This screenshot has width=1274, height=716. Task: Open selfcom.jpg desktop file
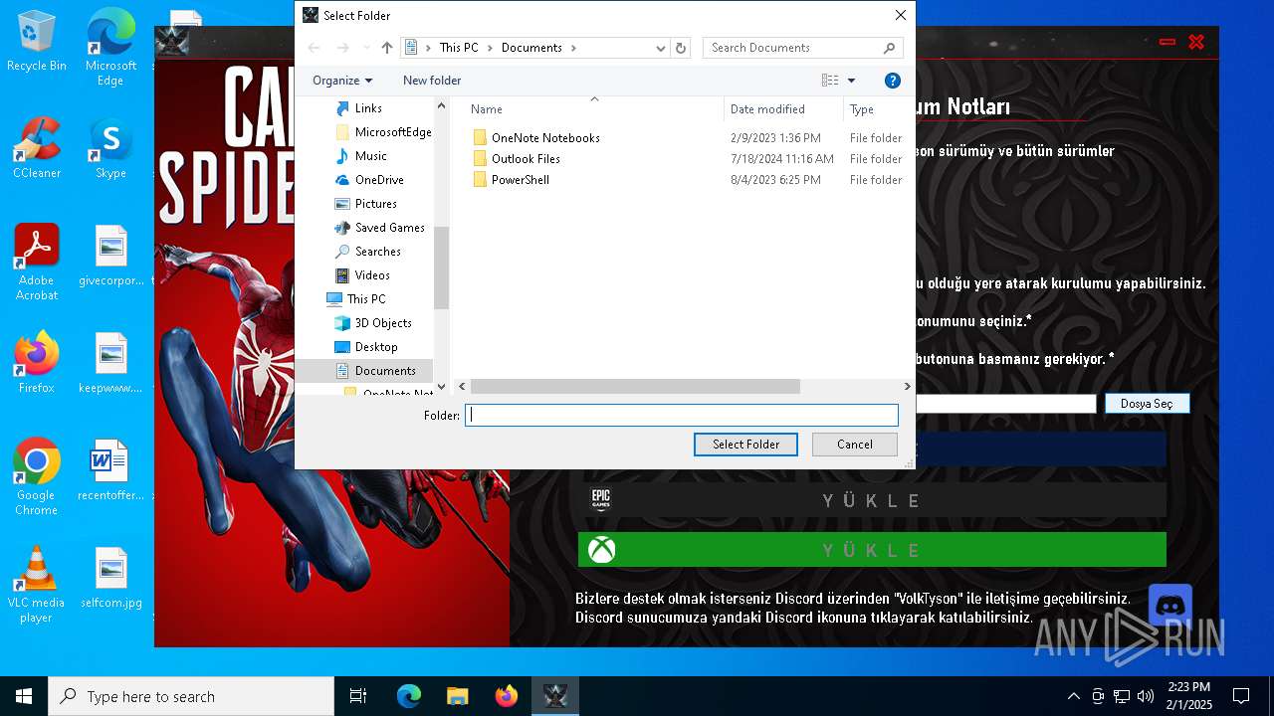point(110,578)
